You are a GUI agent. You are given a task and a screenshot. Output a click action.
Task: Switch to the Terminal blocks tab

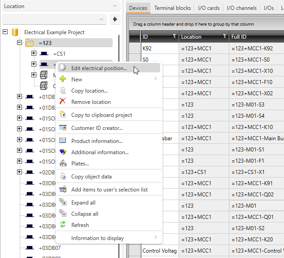[172, 8]
